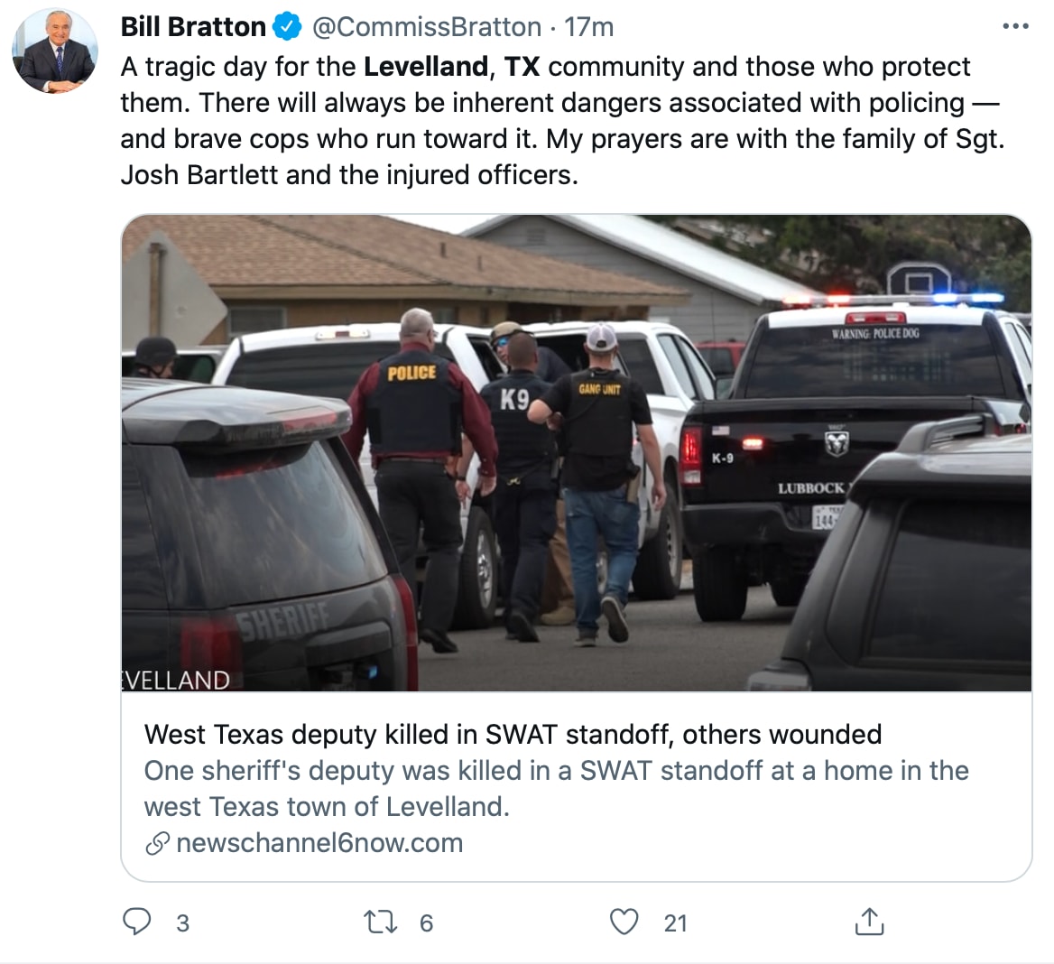View the 3 replies count
Viewport: 1054px width, 964px height.
[183, 923]
